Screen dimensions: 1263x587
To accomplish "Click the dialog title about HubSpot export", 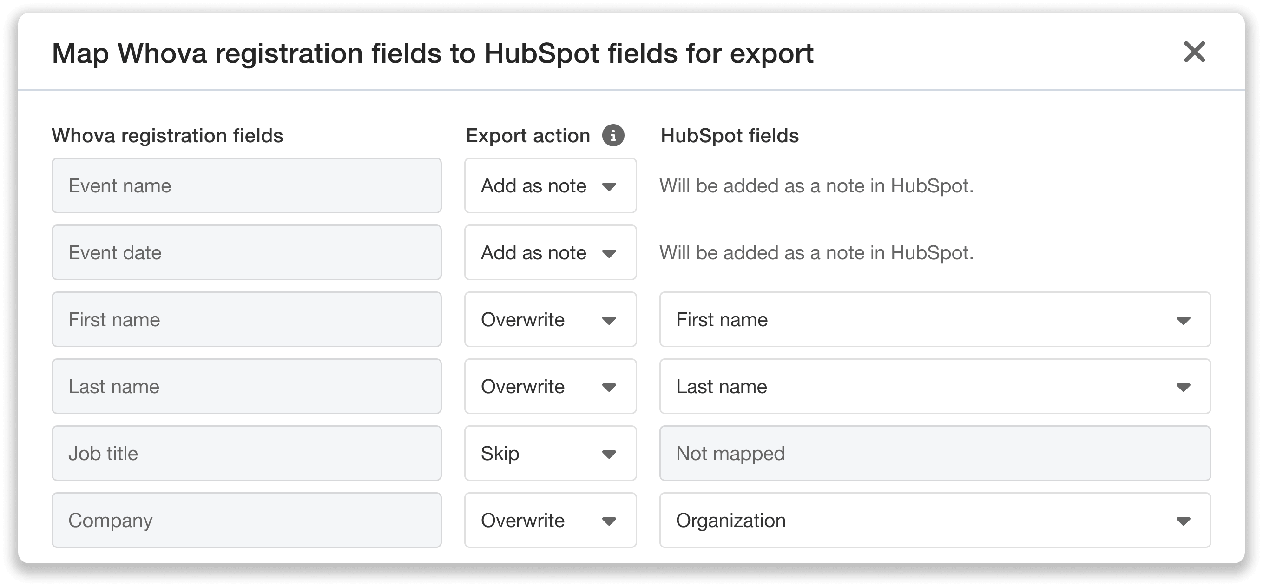I will click(x=433, y=53).
